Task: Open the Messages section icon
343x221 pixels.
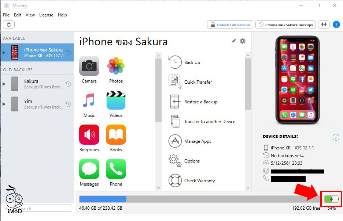Action: pyautogui.click(x=89, y=169)
